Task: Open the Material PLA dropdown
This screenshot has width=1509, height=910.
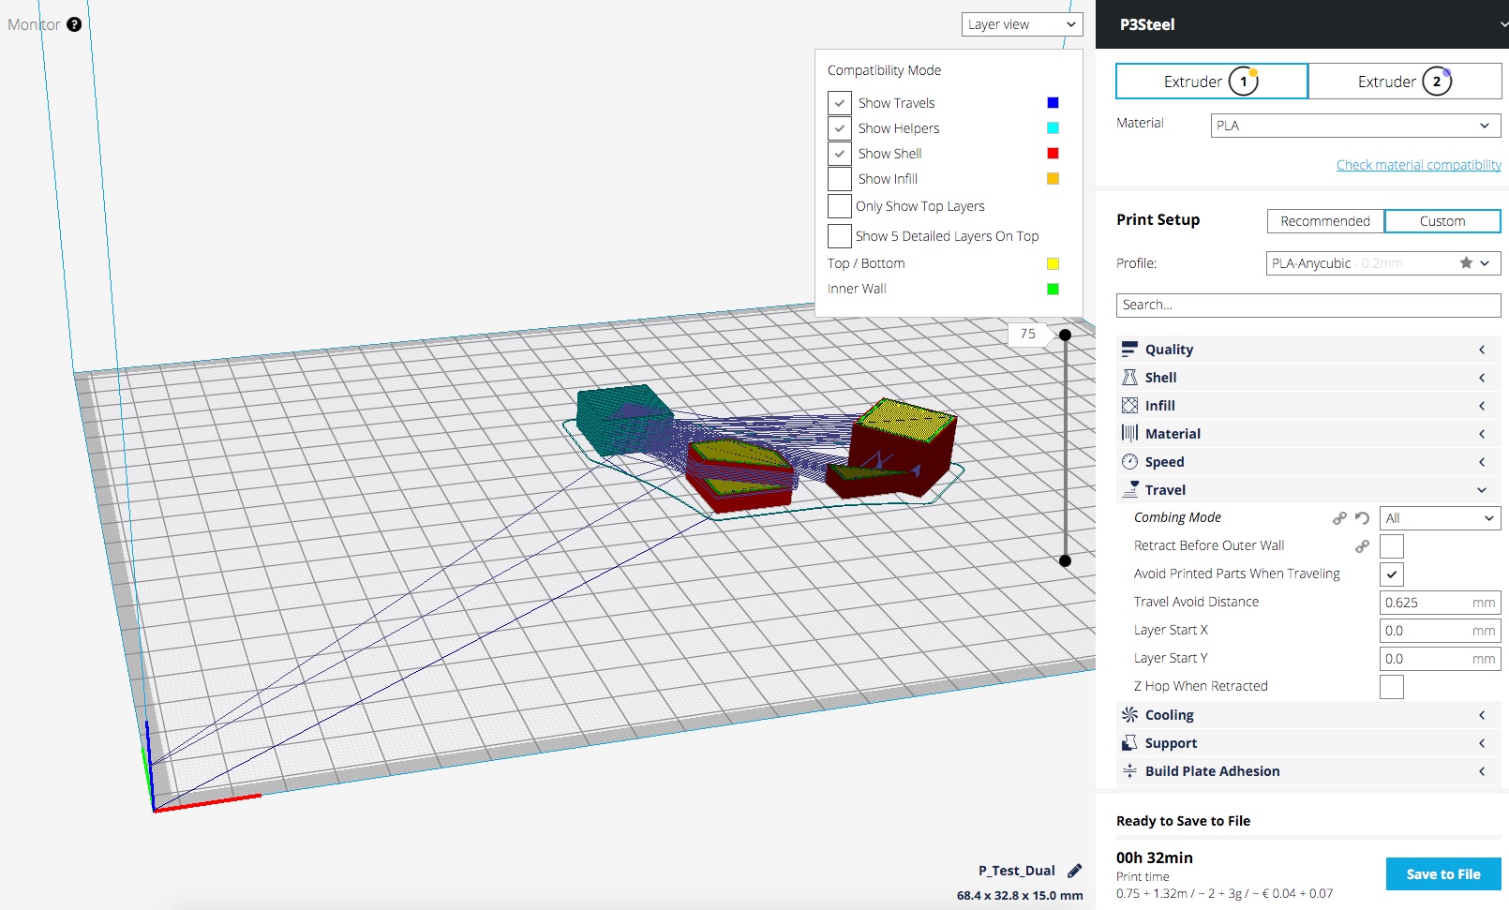Action: (x=1355, y=126)
